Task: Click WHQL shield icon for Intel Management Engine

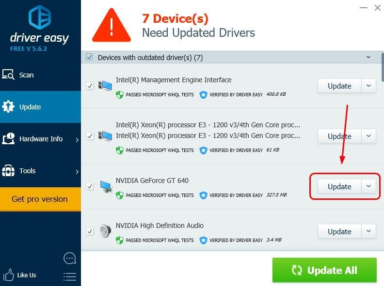Action: (x=119, y=94)
